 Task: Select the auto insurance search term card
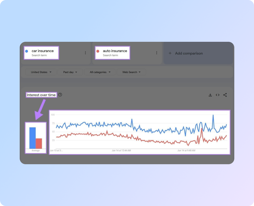coord(112,52)
